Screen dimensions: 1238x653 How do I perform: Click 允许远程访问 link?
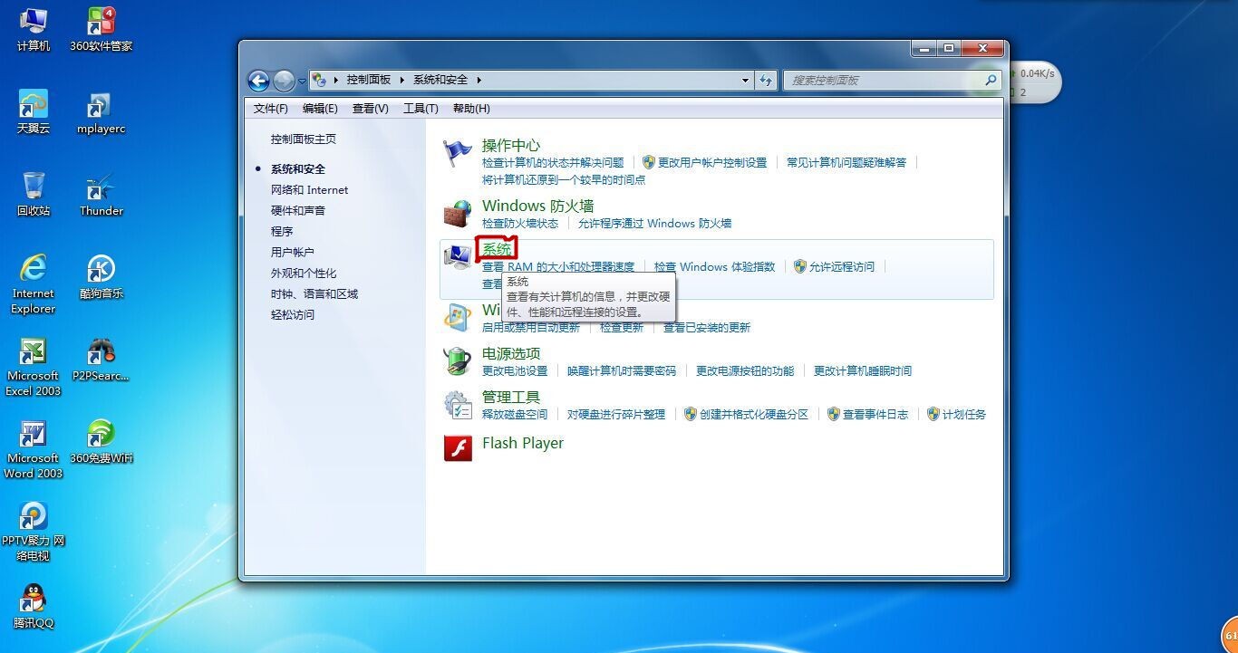click(x=842, y=267)
